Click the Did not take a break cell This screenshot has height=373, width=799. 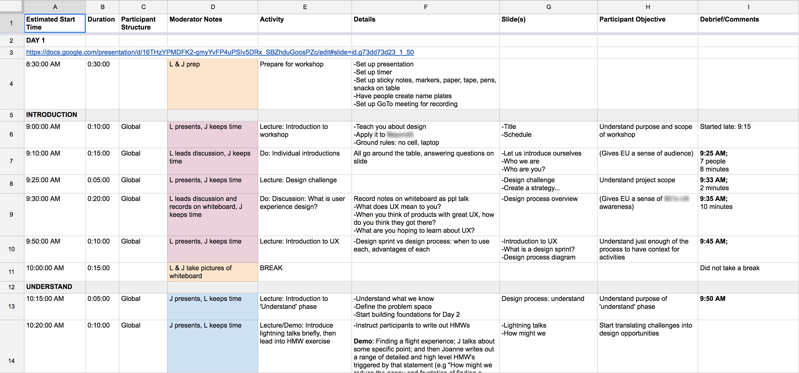tap(748, 272)
